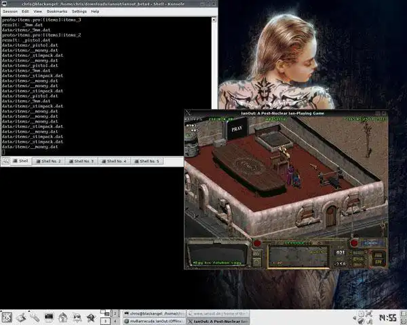Viewport: 407px width, 325px height.
Task: Click middle button in game right button stack
Action: pyautogui.click(x=358, y=259)
